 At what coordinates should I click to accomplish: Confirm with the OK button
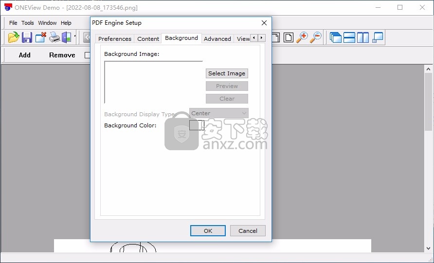pos(208,230)
